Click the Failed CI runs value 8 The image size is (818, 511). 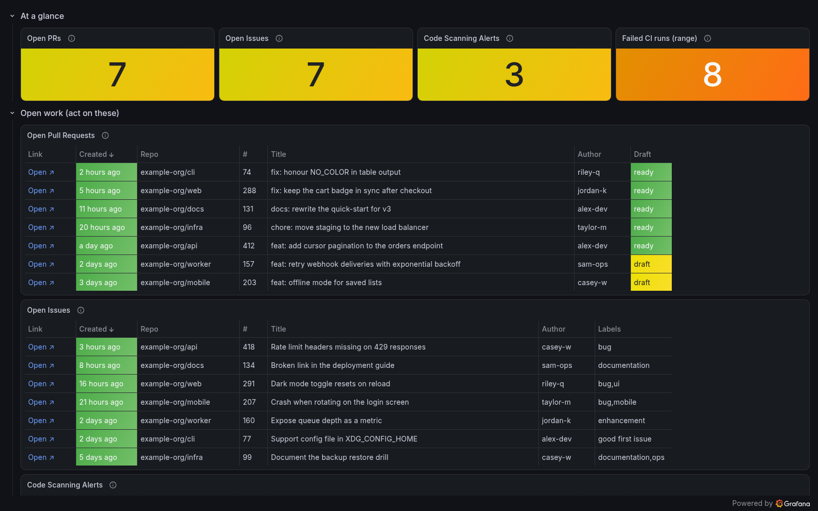point(713,75)
